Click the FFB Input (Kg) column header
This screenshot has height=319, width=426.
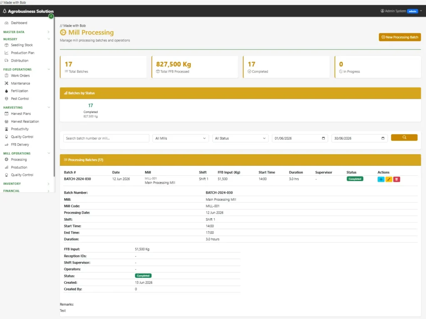point(229,172)
